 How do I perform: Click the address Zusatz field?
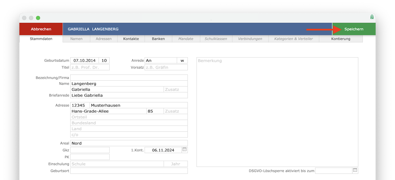click(176, 111)
